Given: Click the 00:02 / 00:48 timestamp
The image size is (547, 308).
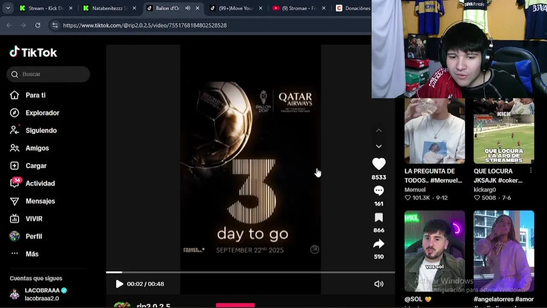Looking at the screenshot, I should 145,284.
